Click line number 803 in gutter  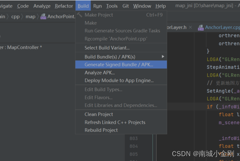point(134,138)
